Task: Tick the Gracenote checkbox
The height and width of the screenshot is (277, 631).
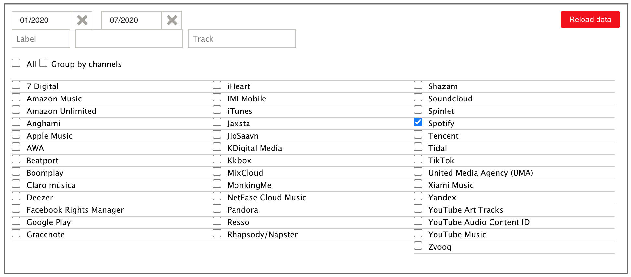Action: click(x=16, y=233)
